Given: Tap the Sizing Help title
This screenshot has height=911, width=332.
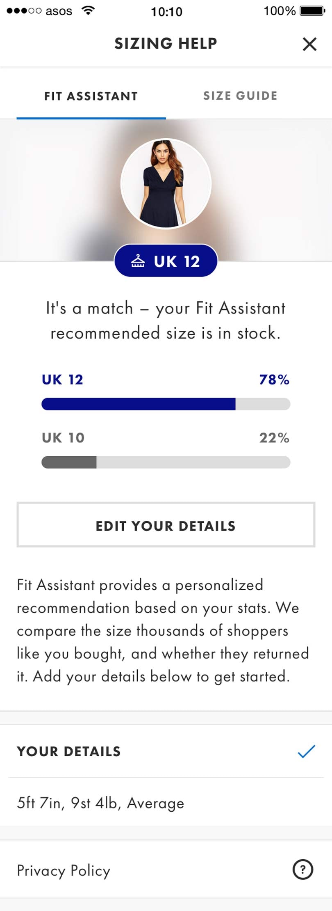Looking at the screenshot, I should [x=166, y=43].
